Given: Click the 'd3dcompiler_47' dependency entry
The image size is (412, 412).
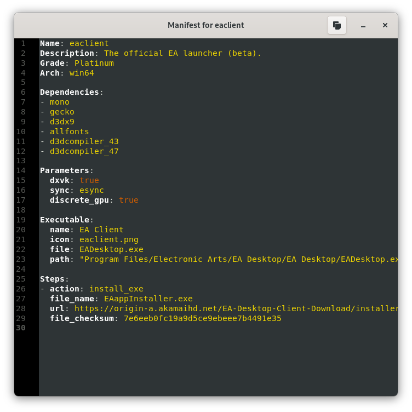Looking at the screenshot, I should 84,151.
